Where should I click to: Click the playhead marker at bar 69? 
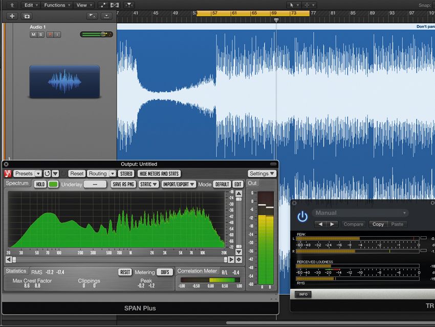(276, 19)
